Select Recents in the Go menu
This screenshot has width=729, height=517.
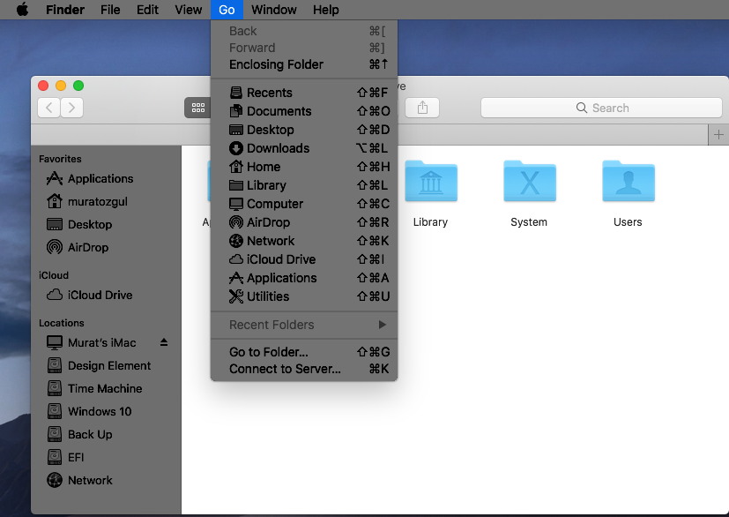304,93
